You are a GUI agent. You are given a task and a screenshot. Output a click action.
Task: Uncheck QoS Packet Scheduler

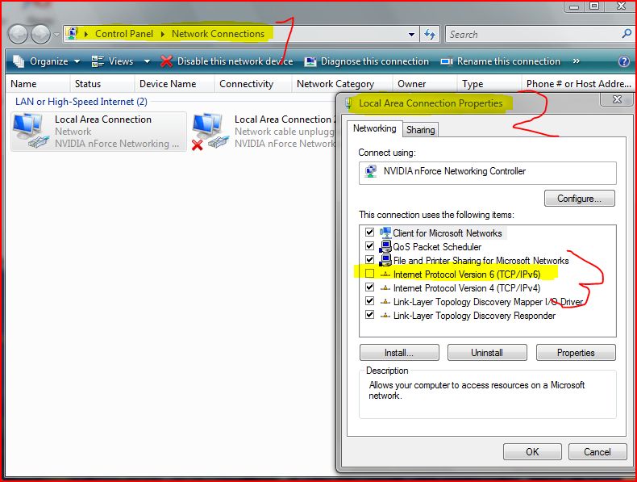click(x=369, y=246)
